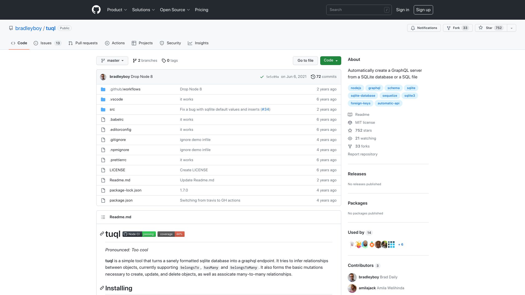
Task: Open the Readme.md file link
Action: point(120,180)
